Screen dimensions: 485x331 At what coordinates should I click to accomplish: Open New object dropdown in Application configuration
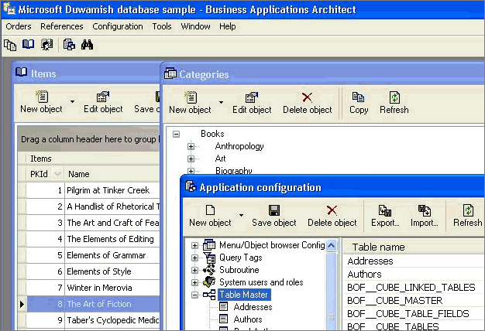[x=241, y=215]
